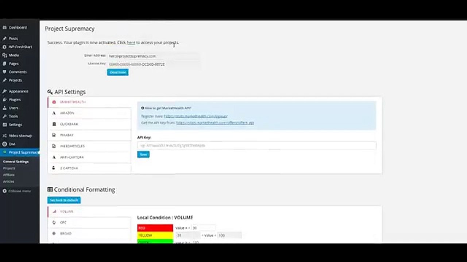Select the Video sitemap icon

click(4, 136)
